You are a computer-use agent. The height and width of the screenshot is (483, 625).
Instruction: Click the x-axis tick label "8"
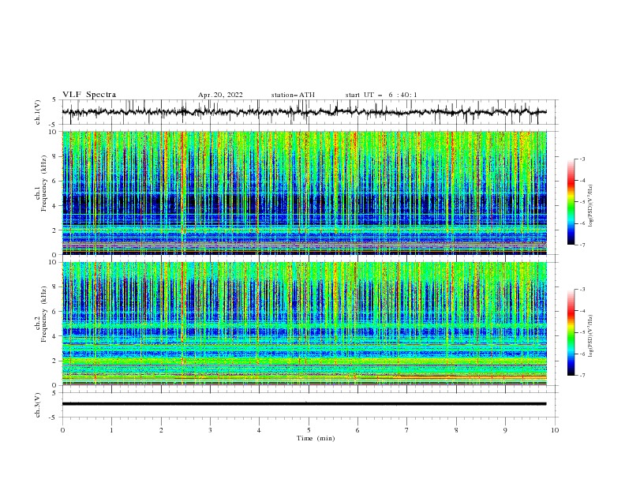(456, 430)
